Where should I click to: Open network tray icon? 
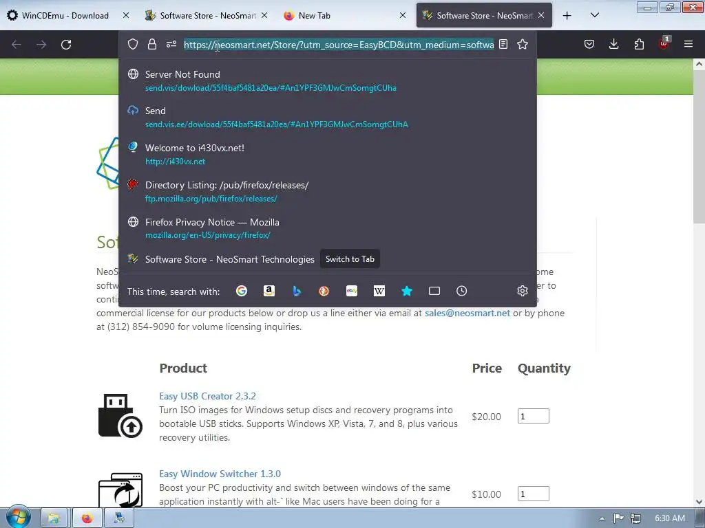point(635,518)
